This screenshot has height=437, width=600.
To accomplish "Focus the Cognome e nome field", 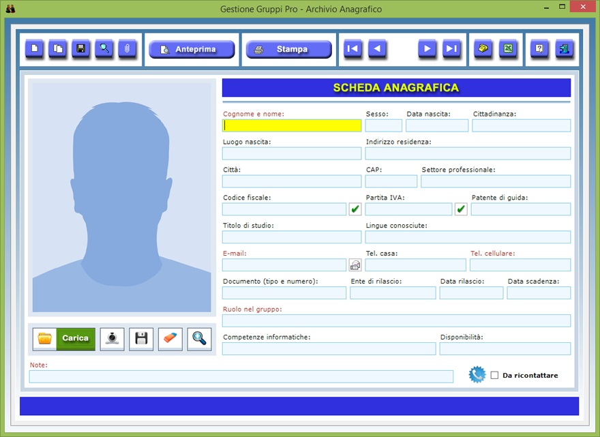I will click(x=292, y=125).
